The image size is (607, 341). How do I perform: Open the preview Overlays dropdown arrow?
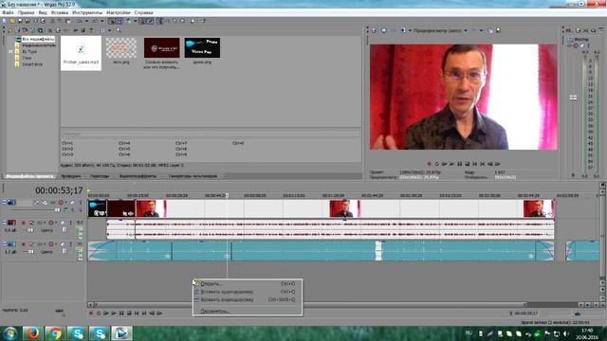(481, 30)
